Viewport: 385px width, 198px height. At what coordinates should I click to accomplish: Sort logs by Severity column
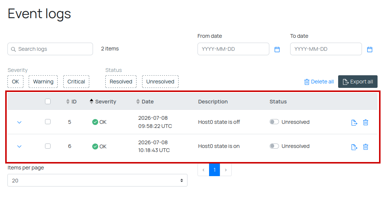point(103,102)
